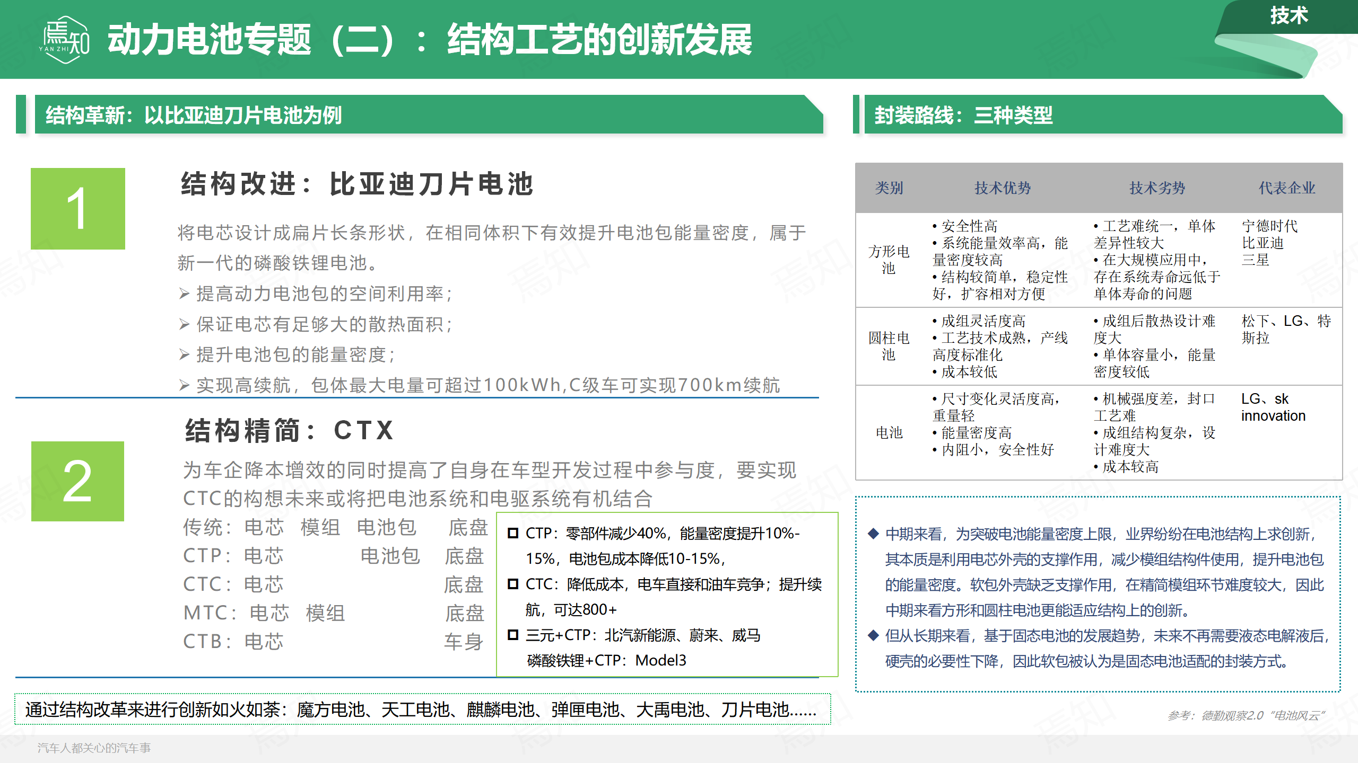This screenshot has height=763, width=1358.
Task: Click the text 磷酸铁锂+CTP：Model3
Action: (606, 660)
